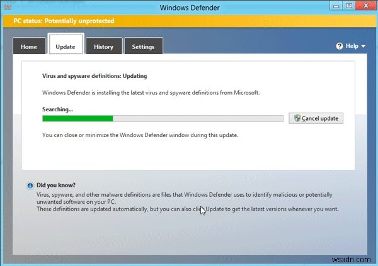Screen dimensions: 378x266
Task: Click the Help question mark icon
Action: [339, 46]
